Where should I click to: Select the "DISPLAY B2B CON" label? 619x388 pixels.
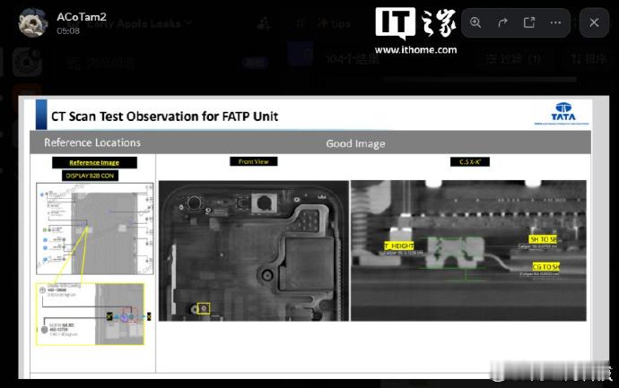[90, 176]
